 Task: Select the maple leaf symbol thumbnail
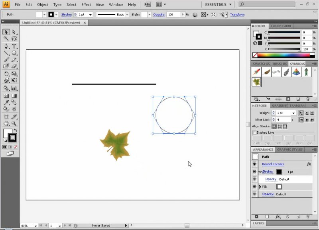(x=256, y=82)
